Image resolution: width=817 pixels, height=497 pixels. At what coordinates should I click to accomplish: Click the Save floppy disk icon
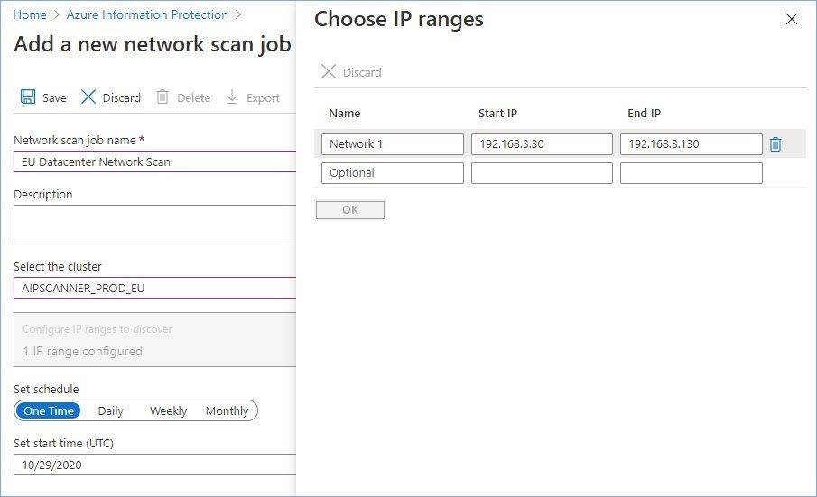pos(28,97)
